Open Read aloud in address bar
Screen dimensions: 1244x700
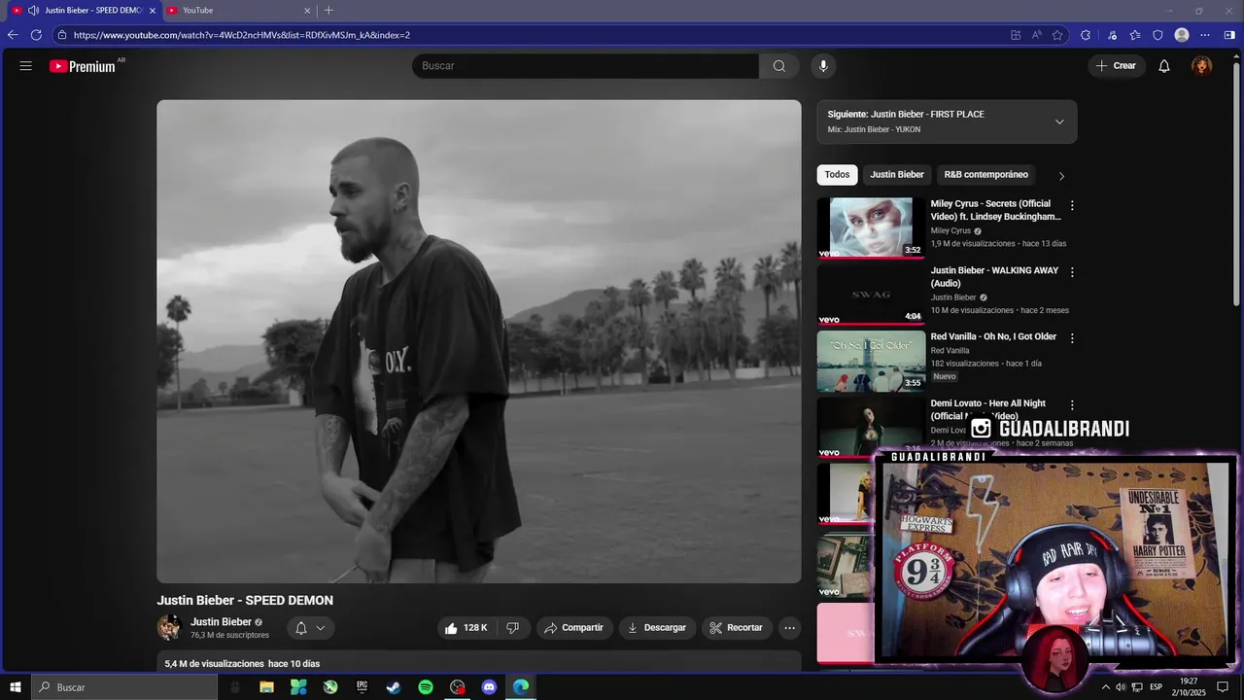(x=1037, y=35)
